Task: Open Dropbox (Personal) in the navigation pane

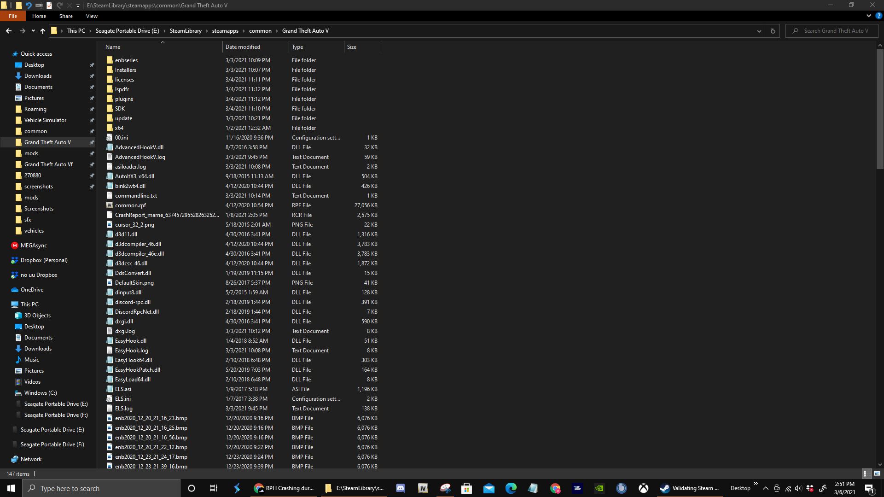Action: coord(44,260)
